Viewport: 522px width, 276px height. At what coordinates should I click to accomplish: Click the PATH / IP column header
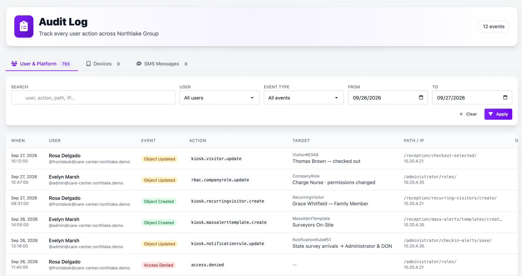tap(414, 141)
